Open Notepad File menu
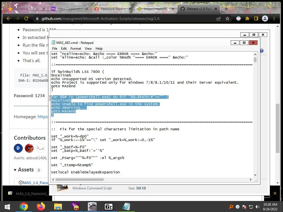The width and height of the screenshot is (283, 212). coord(55,49)
